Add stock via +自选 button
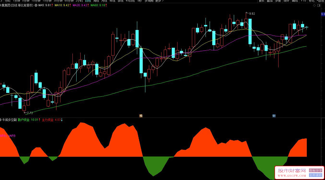This screenshot has height=180, width=325. (320, 1)
